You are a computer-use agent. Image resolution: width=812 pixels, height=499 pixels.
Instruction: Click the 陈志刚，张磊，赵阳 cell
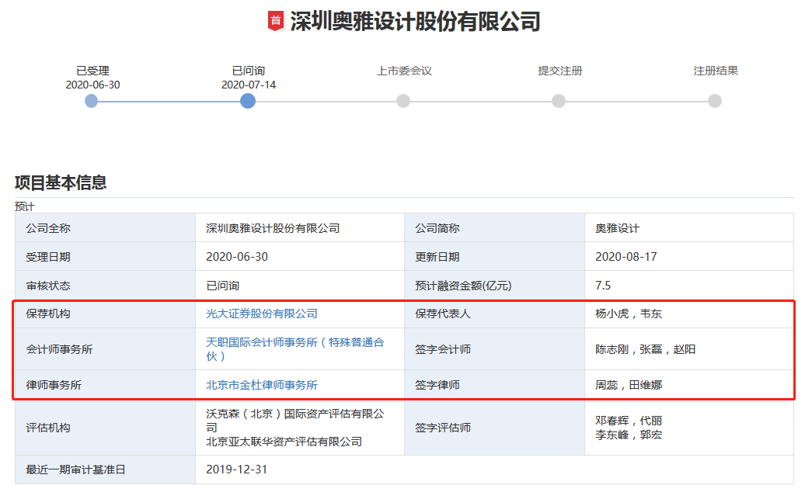tap(689, 349)
